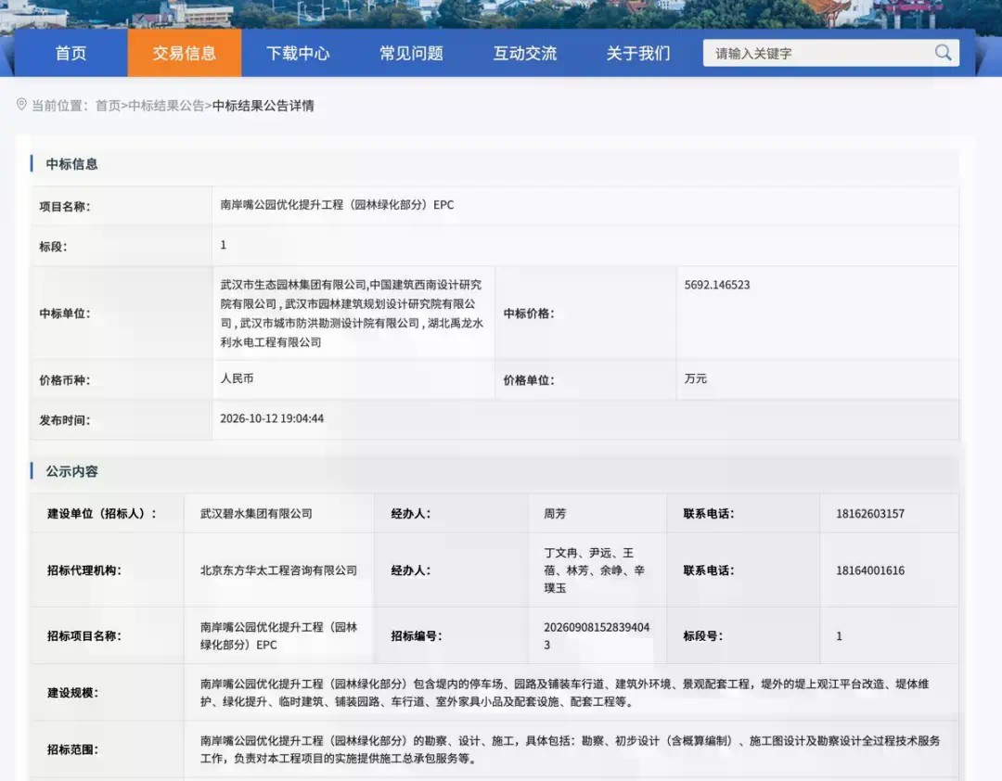Click the 建设单位（招标人） label
1002x781 pixels.
[102, 513]
